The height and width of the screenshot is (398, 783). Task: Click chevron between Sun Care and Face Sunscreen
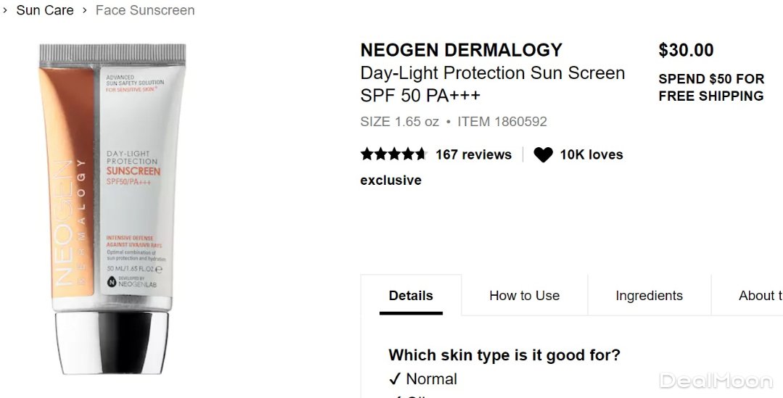85,10
